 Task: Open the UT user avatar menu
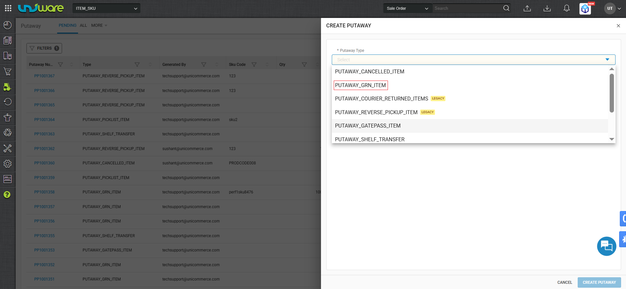pyautogui.click(x=610, y=8)
